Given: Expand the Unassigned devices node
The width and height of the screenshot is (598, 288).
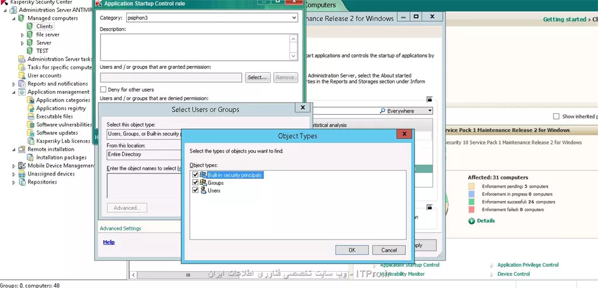Looking at the screenshot, I should (14, 174).
